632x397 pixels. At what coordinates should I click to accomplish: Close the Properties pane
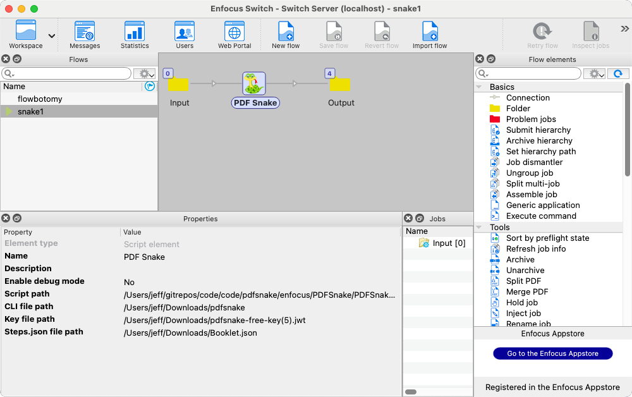click(x=6, y=218)
